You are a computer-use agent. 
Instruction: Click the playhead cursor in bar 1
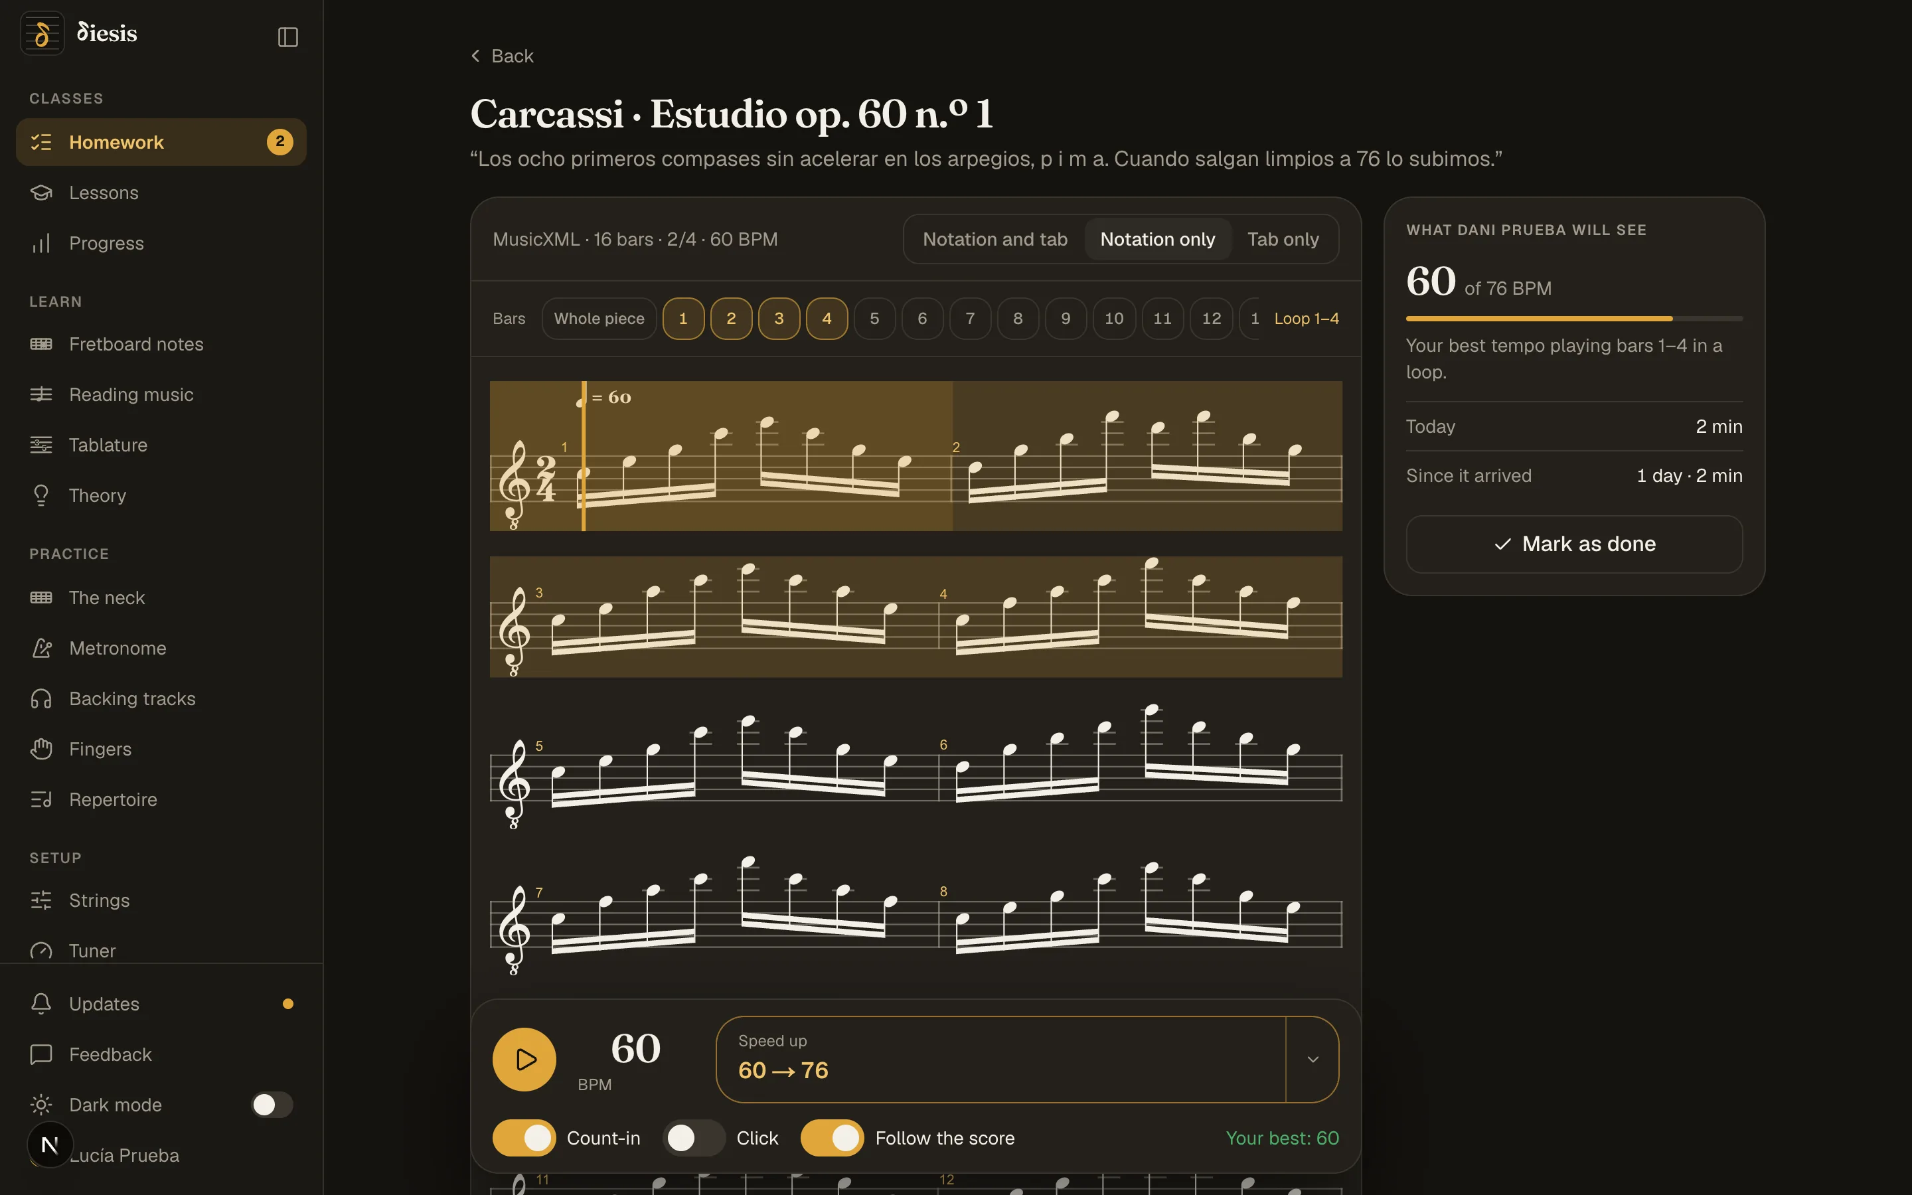tap(584, 456)
